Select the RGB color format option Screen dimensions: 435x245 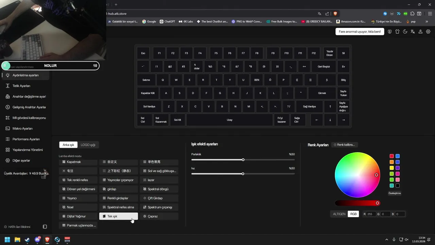tap(353, 214)
